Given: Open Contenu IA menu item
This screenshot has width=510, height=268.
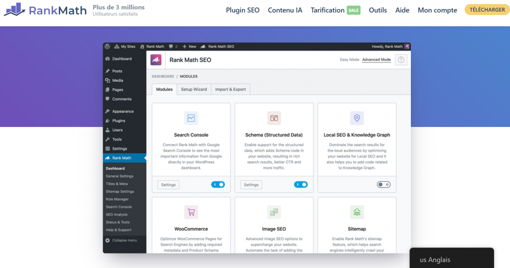Looking at the screenshot, I should [x=285, y=10].
